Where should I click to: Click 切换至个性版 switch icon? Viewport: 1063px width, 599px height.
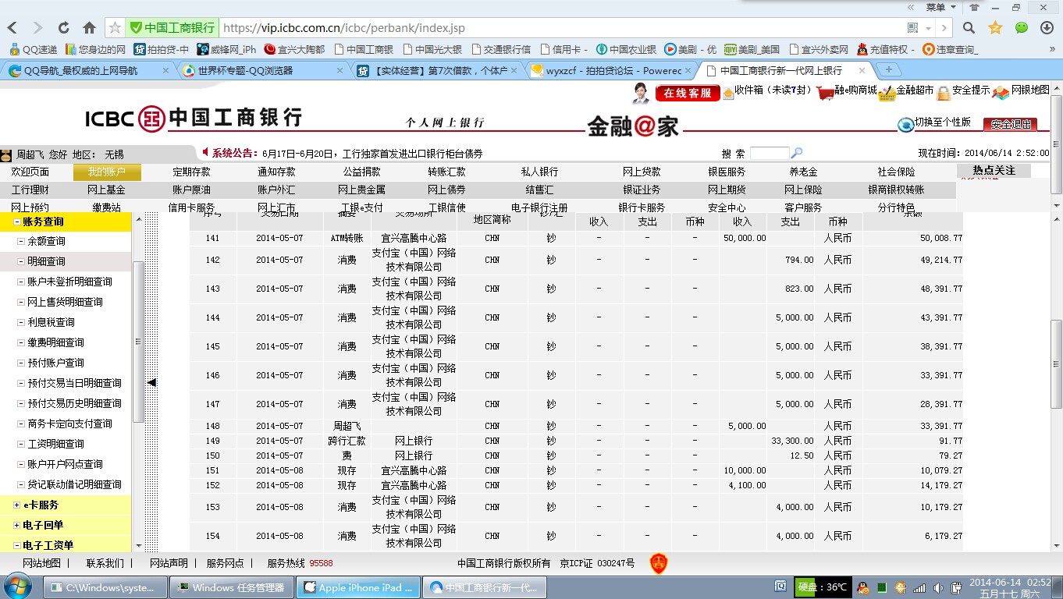(x=905, y=124)
